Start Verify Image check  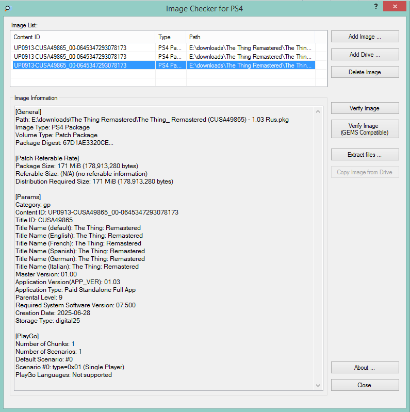point(365,108)
